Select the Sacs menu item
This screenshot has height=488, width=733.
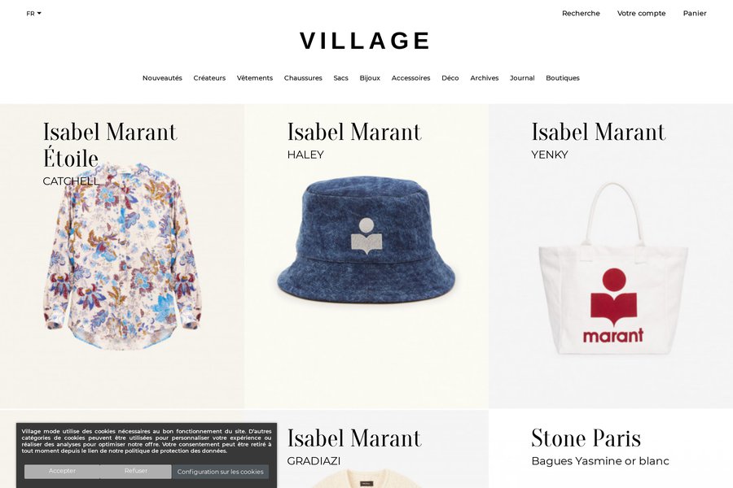340,78
